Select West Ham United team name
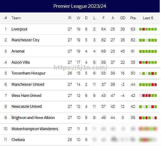The image size is (161, 146). (26, 95)
